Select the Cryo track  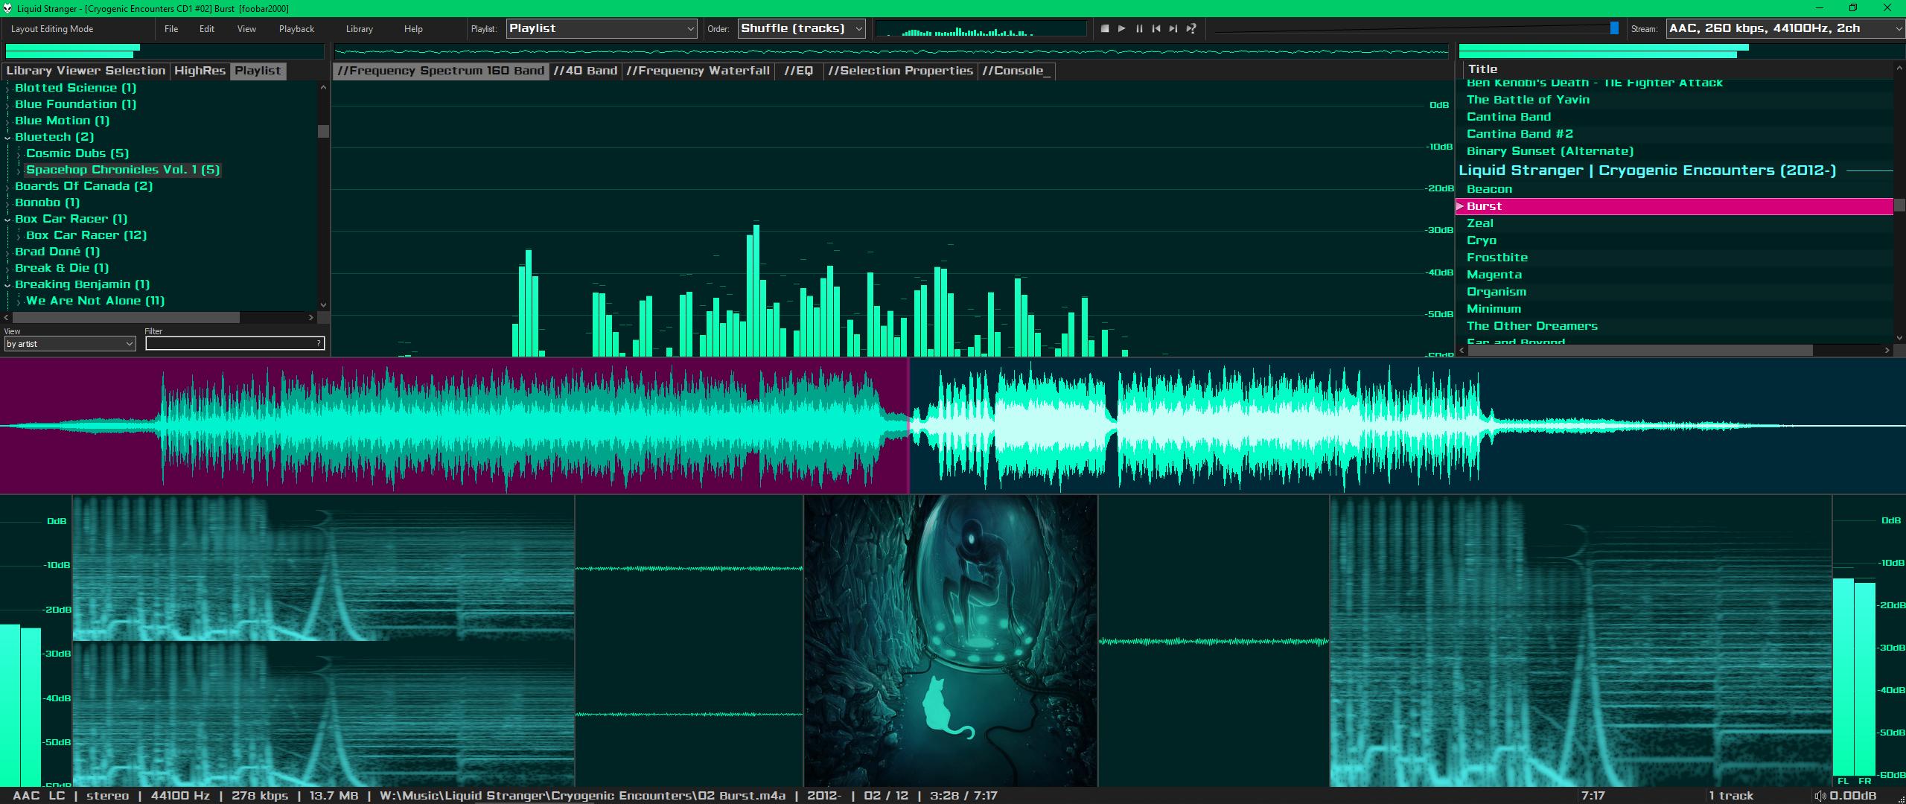(1674, 240)
